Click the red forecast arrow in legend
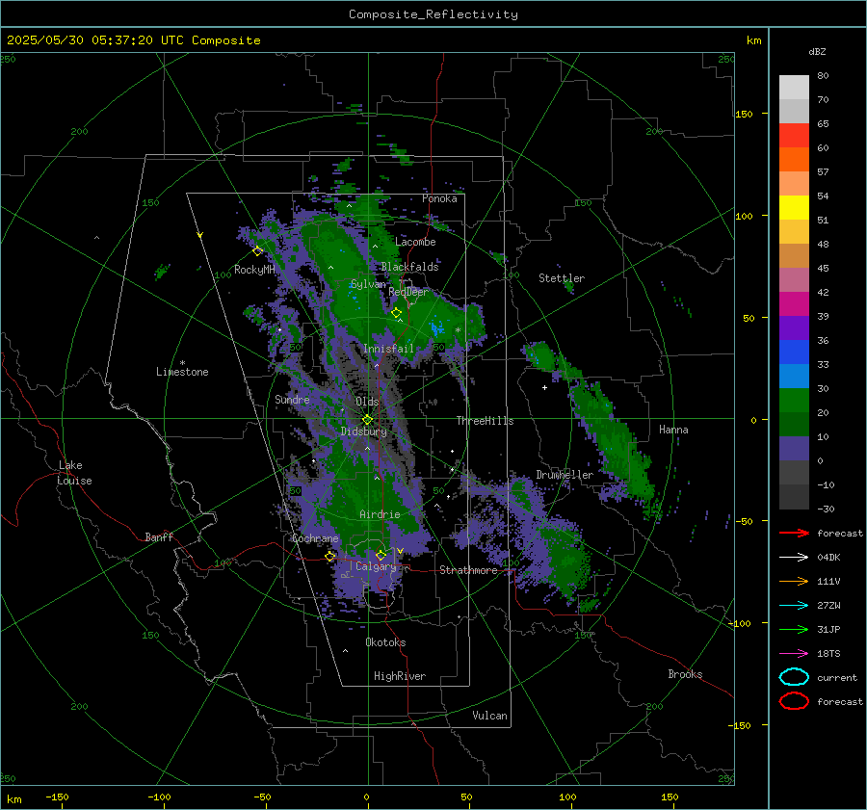This screenshot has width=867, height=810. [794, 533]
